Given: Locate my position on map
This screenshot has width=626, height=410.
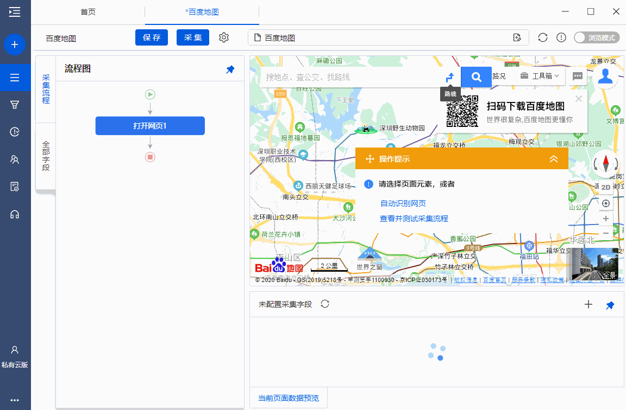Looking at the screenshot, I should [x=606, y=203].
